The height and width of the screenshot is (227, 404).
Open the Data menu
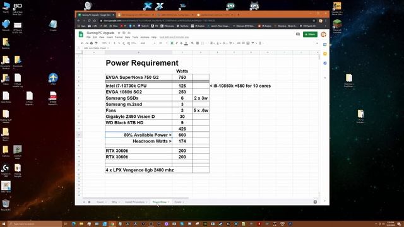(x=128, y=37)
